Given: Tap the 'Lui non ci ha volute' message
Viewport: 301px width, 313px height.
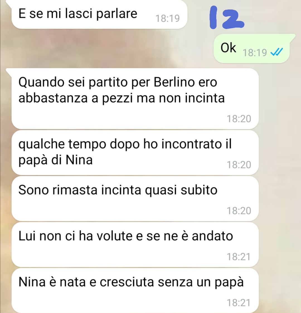Looking at the screenshot, I should point(135,244).
